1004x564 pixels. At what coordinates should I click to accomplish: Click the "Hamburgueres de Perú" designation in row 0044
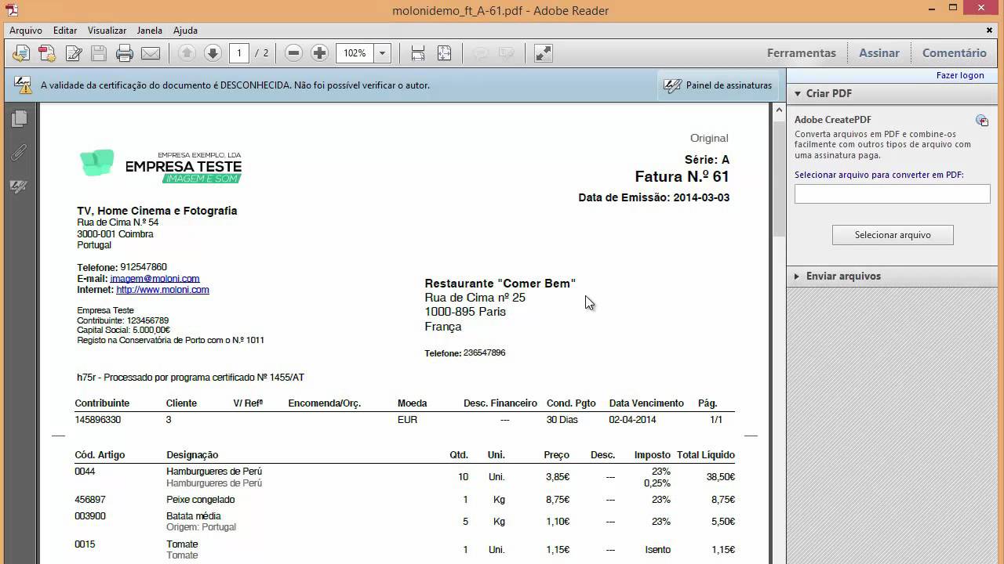(214, 472)
